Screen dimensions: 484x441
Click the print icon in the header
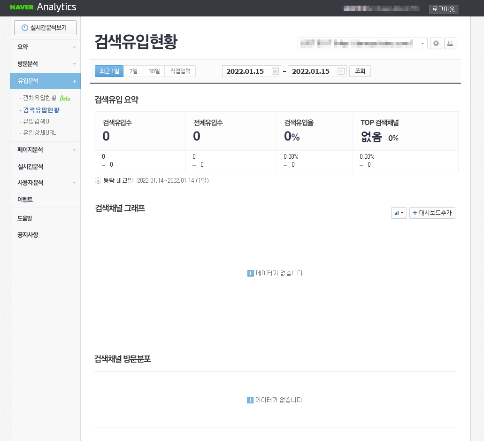pos(450,43)
